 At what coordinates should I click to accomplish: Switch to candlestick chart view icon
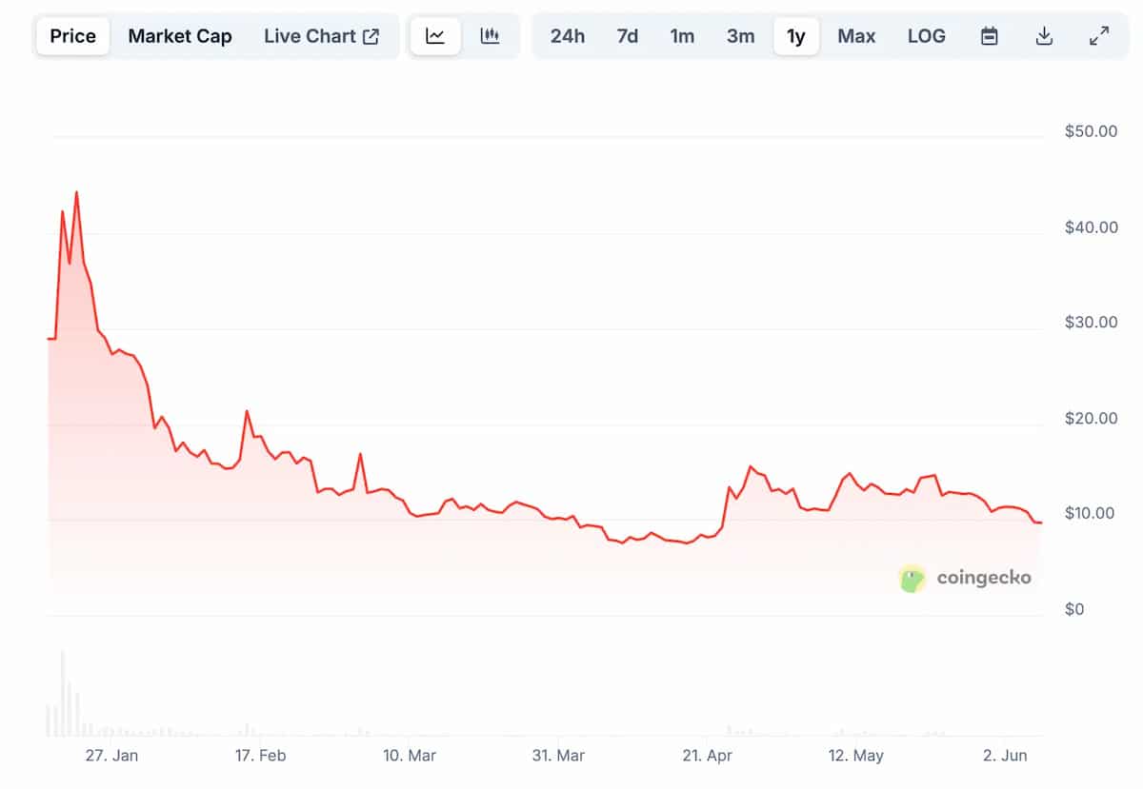pos(491,36)
